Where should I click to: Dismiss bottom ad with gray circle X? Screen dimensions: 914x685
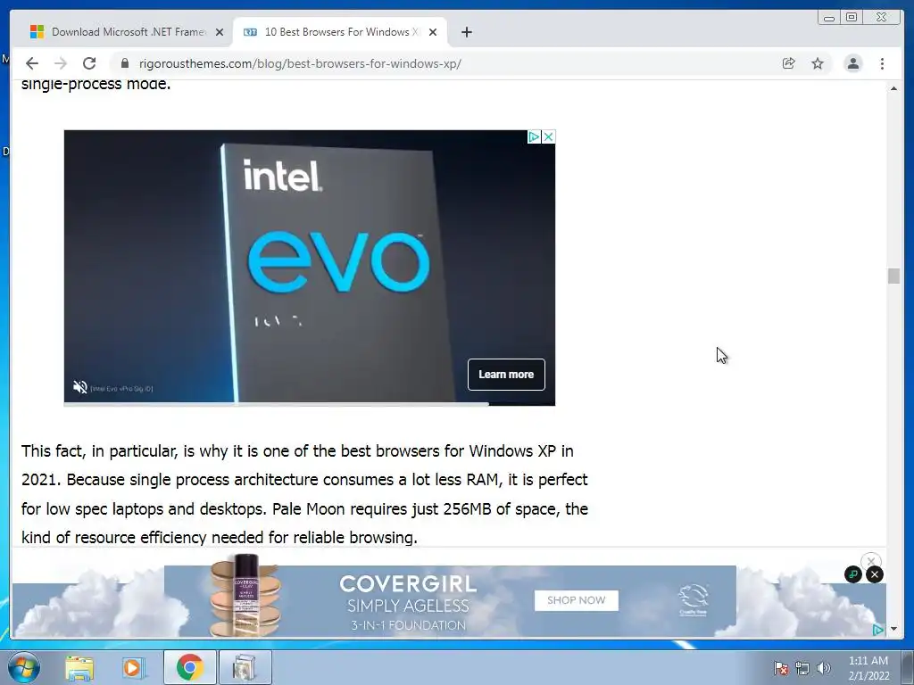click(871, 561)
